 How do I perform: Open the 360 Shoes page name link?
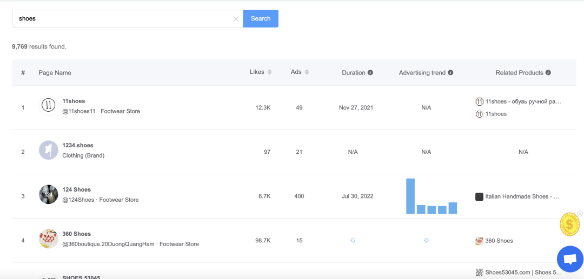[76, 234]
